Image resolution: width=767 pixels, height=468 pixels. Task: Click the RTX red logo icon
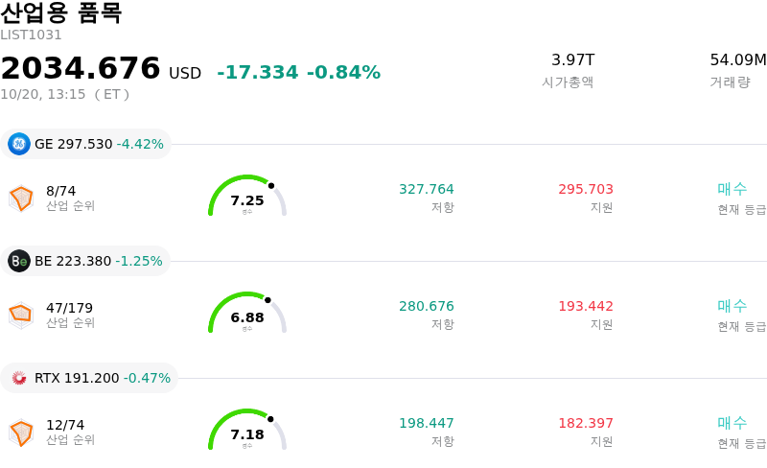(19, 378)
